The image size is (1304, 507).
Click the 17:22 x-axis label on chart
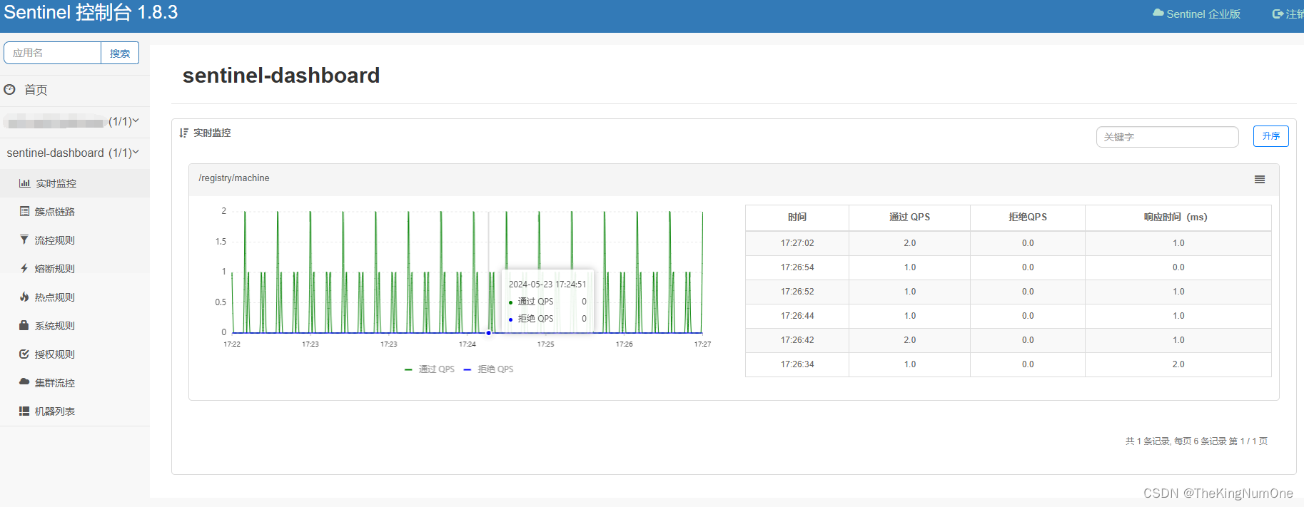pyautogui.click(x=232, y=344)
